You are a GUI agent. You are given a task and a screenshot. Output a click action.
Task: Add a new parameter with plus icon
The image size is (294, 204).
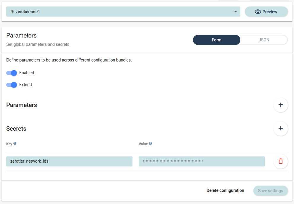(280, 105)
